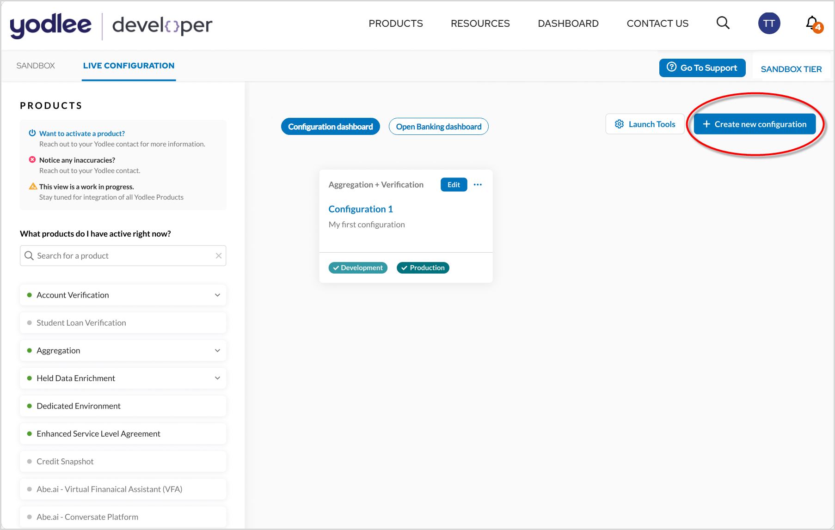Screen dimensions: 835x530
Task: Clear the product search with the X icon
Action: tap(219, 256)
